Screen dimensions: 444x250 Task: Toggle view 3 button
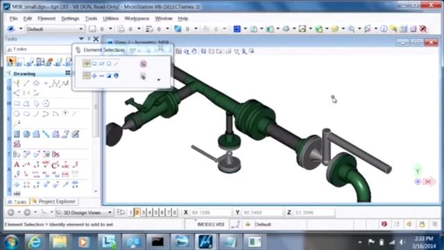[x=144, y=212]
